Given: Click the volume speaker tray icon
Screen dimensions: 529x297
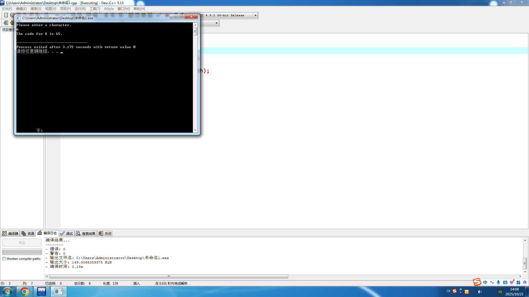Looking at the screenshot, I should click(480, 292).
